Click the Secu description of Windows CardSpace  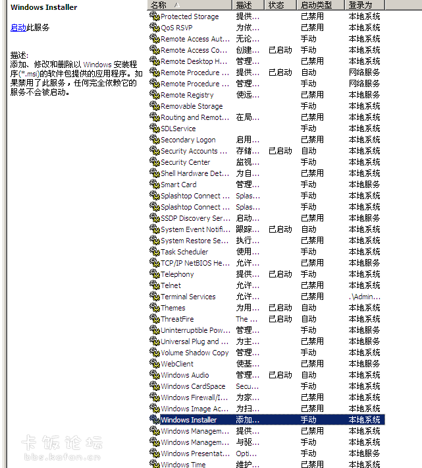[x=248, y=386]
